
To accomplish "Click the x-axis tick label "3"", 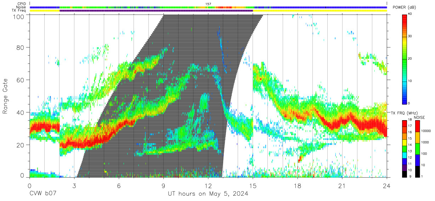I will click(x=74, y=186).
